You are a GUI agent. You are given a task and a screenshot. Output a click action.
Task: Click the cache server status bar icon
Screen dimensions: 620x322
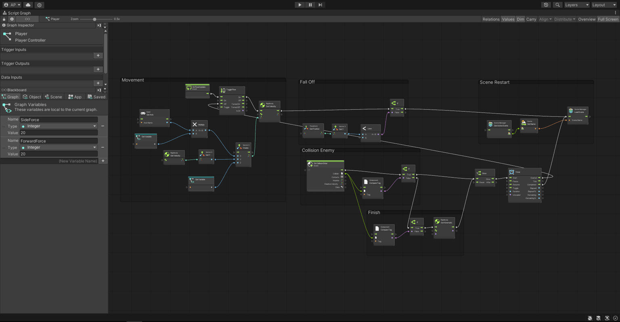tap(598, 318)
